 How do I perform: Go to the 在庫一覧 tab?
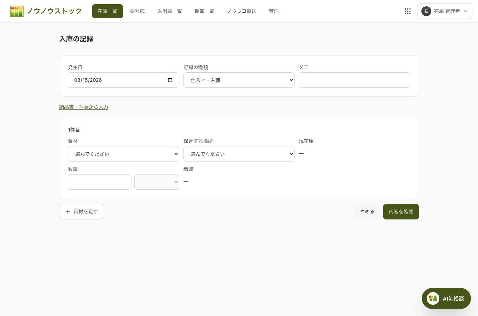pyautogui.click(x=108, y=11)
